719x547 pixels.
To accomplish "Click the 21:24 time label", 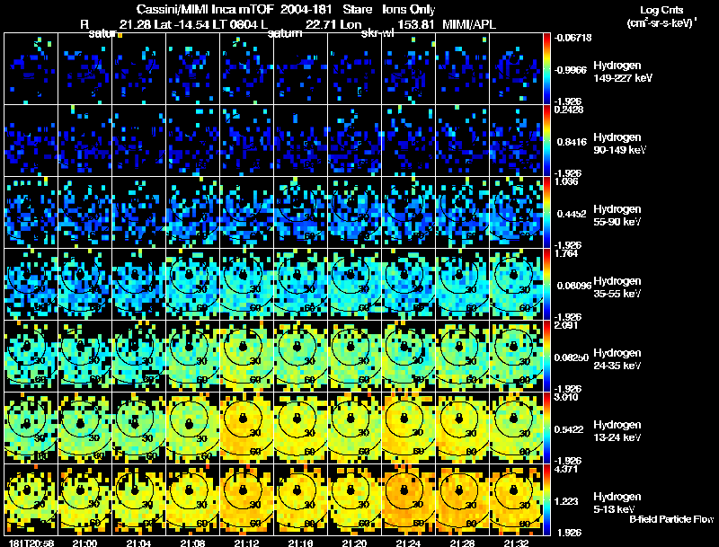I will tap(409, 543).
